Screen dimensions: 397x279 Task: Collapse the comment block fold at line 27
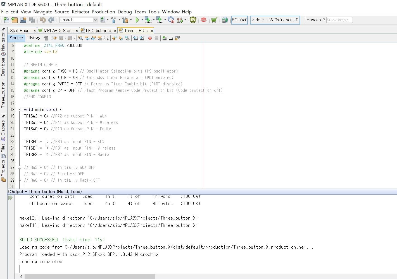pyautogui.click(x=20, y=167)
